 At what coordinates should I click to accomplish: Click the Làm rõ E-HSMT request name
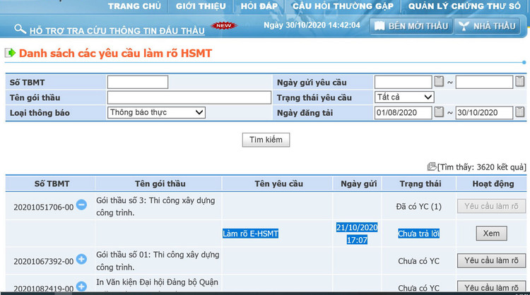[x=250, y=234]
